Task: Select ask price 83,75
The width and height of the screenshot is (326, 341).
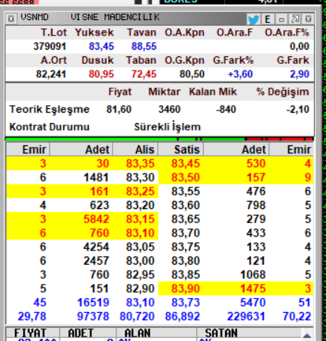Action: [186, 247]
